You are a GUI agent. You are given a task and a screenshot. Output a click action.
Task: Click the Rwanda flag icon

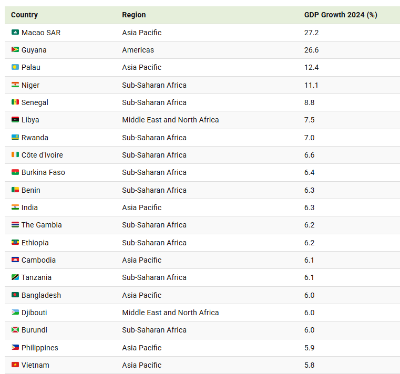coord(15,138)
